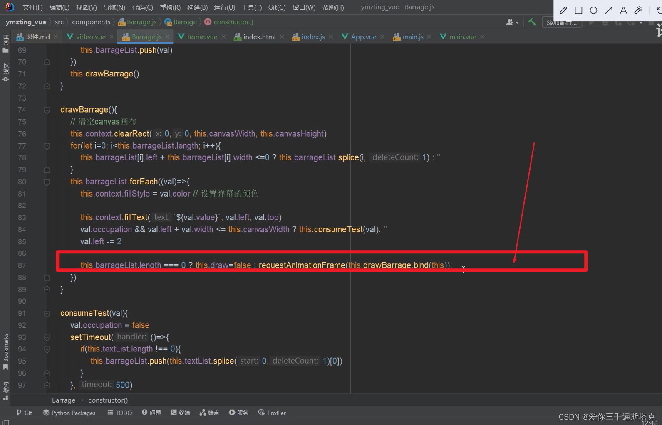Viewport: 662px width, 425px height.
Task: Open the 终端 terminal tool window
Action: click(180, 413)
